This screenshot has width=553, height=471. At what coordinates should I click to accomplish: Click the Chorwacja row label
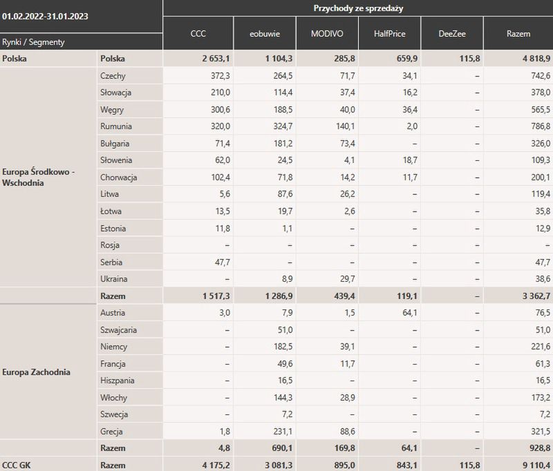click(118, 177)
